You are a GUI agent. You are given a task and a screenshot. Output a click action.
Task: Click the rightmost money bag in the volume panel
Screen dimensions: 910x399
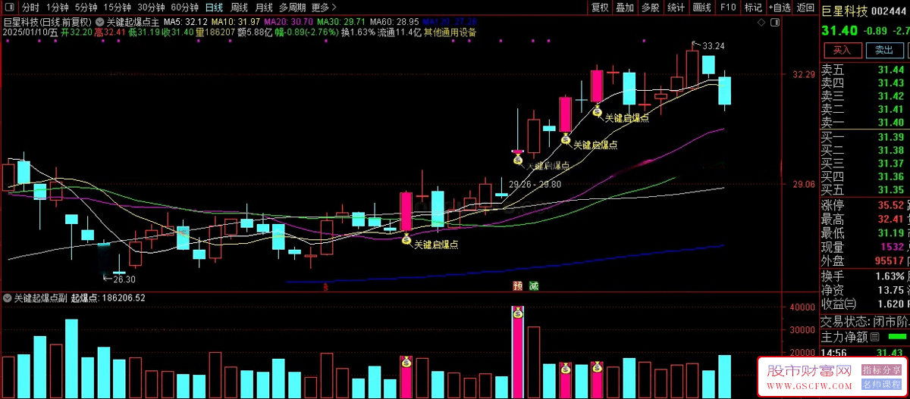[x=597, y=367]
